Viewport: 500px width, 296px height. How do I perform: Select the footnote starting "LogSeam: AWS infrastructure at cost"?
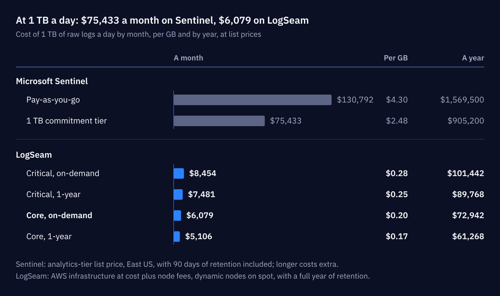coord(193,276)
